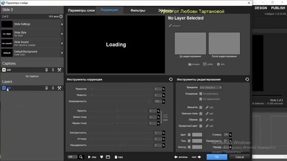Click the shield-shaped marker icon near play
Viewport: 287px width, 161px height.
[x=102, y=157]
